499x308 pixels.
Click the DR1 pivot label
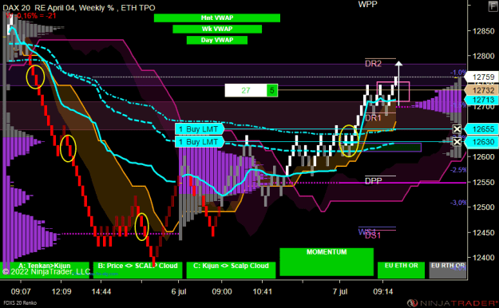click(373, 118)
